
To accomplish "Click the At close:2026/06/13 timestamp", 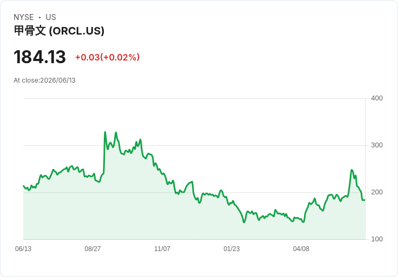I will 44,80.
